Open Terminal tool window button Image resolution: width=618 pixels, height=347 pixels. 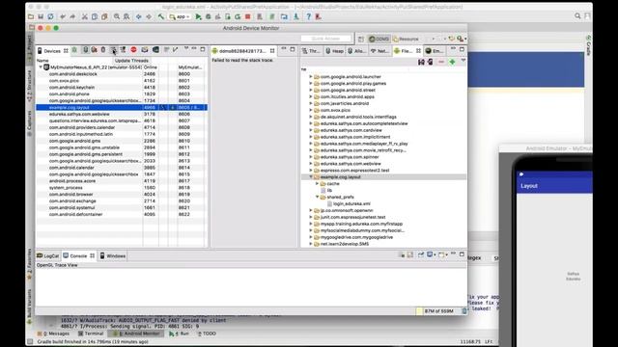pos(91,334)
